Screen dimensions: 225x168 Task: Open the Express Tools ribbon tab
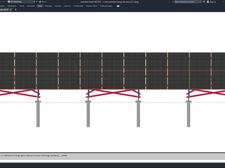click(91, 6)
